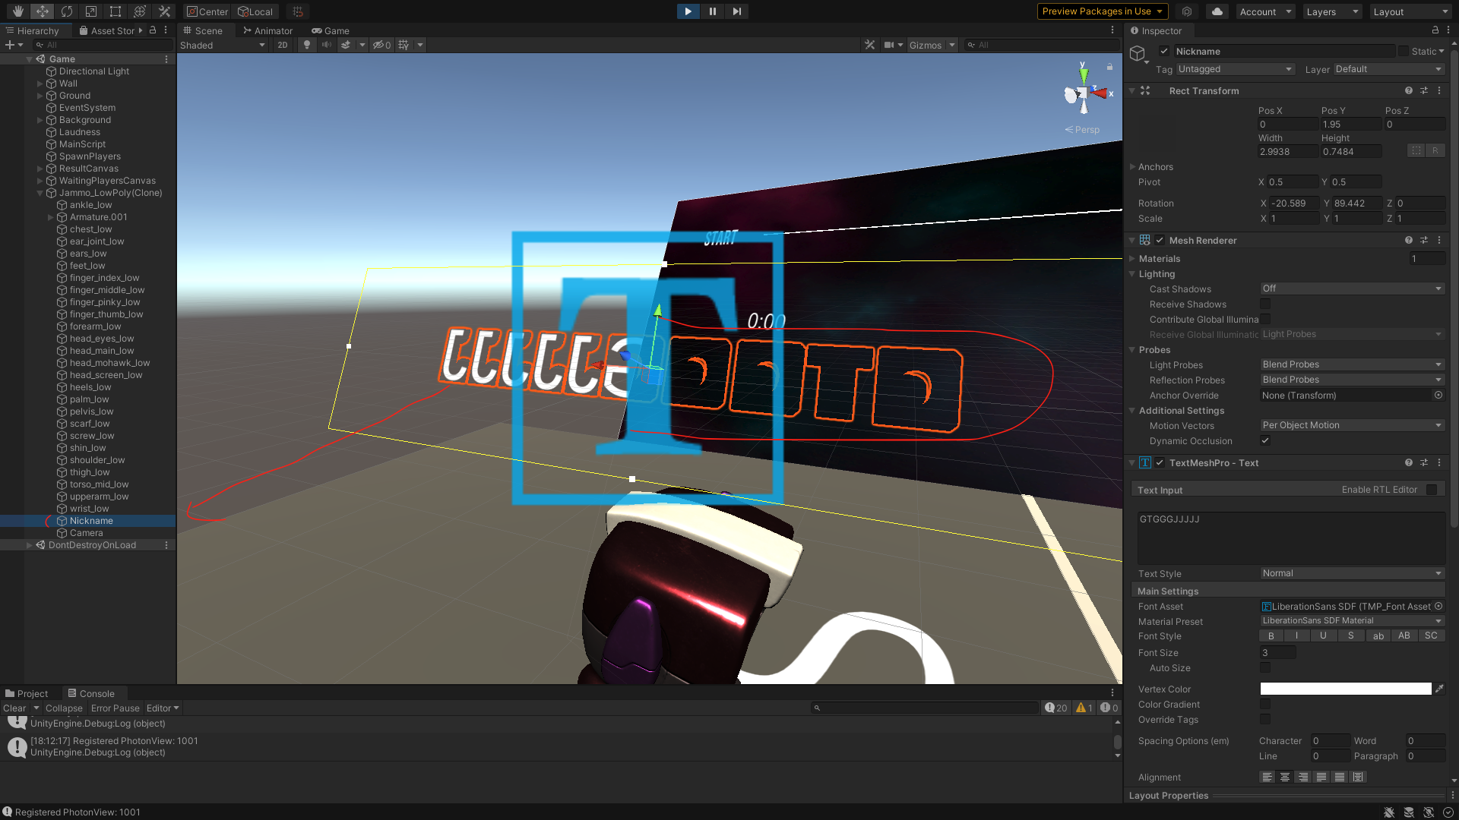Clear the console log
The image size is (1459, 820).
(14, 708)
